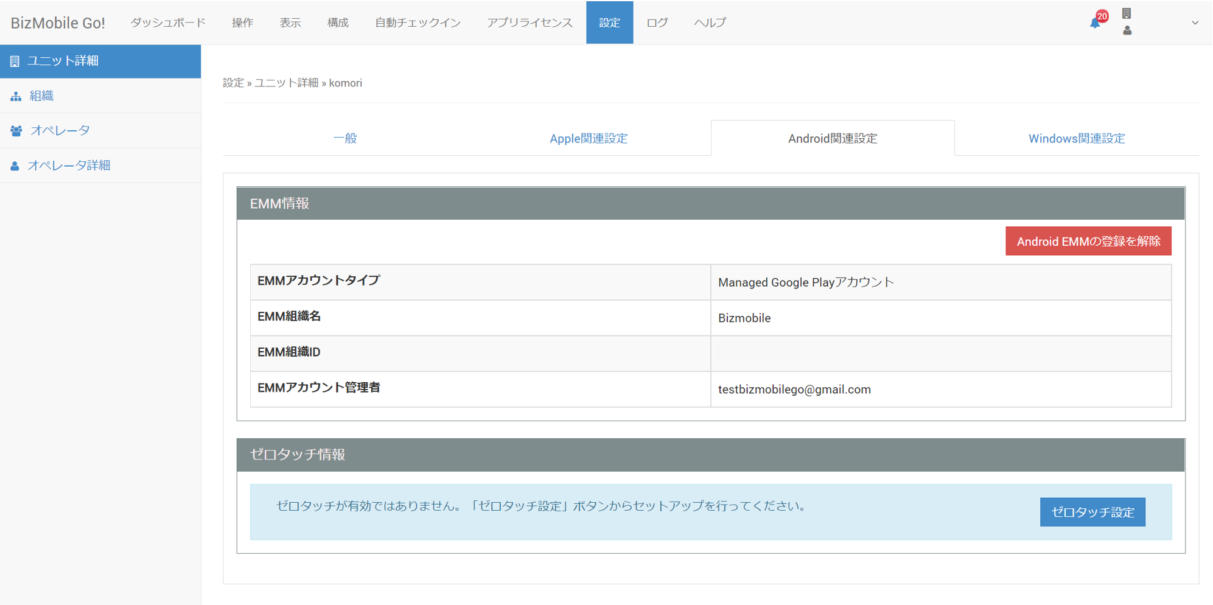The width and height of the screenshot is (1213, 605).
Task: Click the unit detail building icon in sidebar
Action: coord(15,61)
